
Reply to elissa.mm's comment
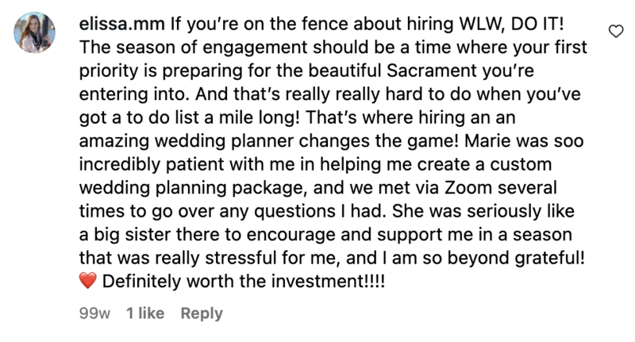(x=202, y=313)
